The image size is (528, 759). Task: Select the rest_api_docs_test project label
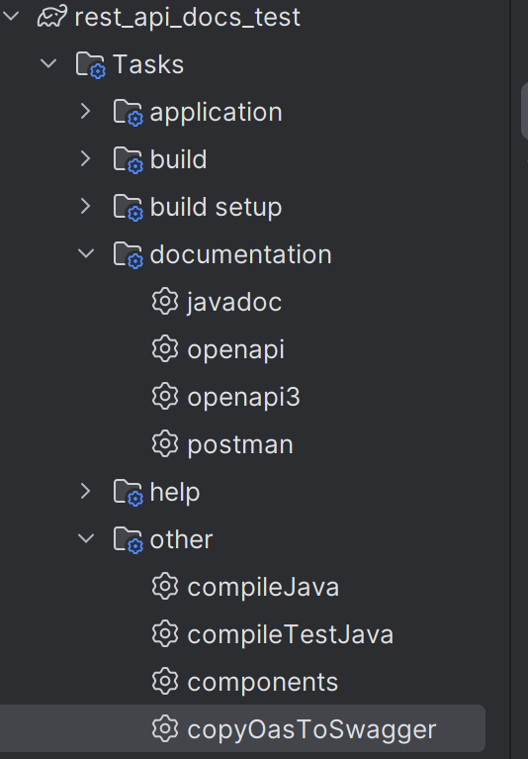188,18
